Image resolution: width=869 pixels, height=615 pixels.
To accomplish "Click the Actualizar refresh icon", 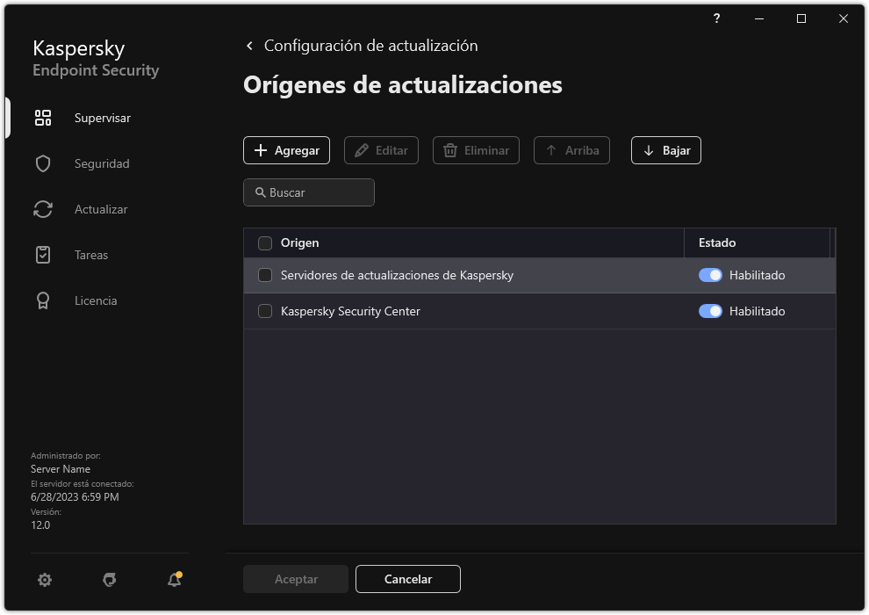I will [42, 208].
